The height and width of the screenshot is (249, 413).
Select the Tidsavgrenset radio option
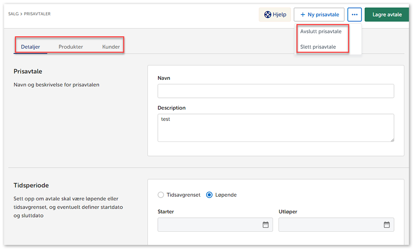(x=161, y=195)
